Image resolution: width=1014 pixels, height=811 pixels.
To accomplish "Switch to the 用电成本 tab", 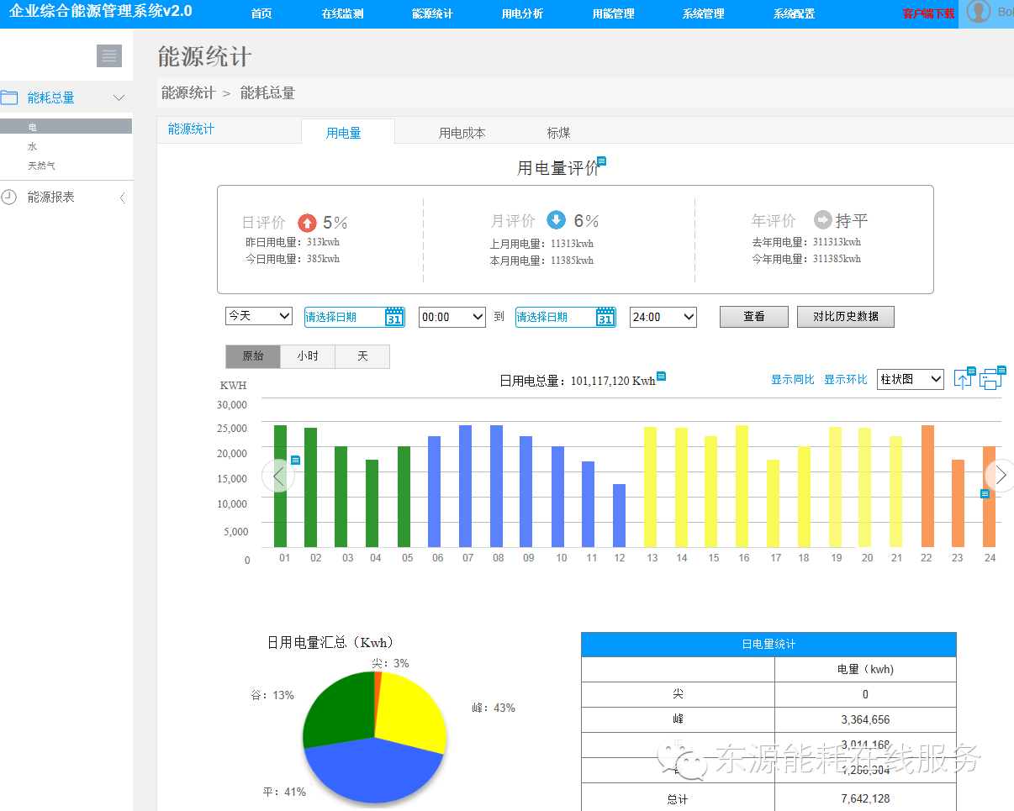I will [x=462, y=133].
